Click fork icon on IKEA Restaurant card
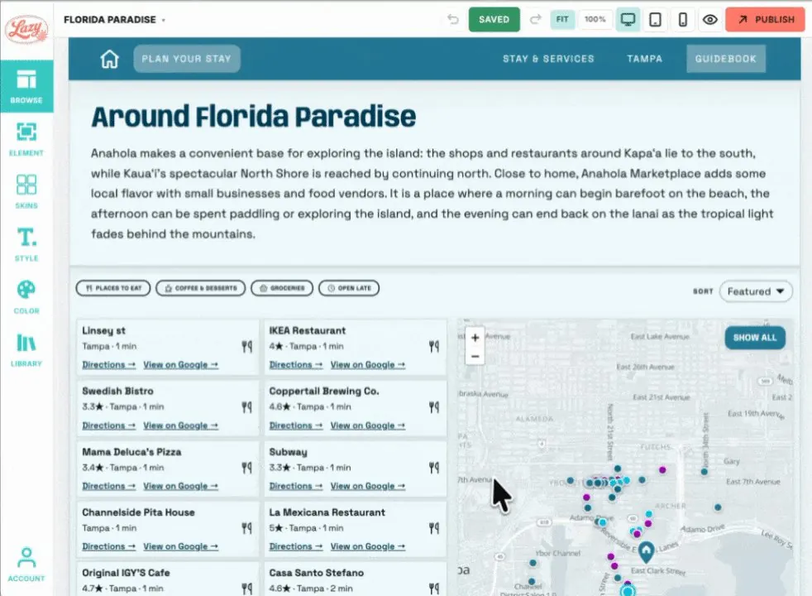The width and height of the screenshot is (812, 596). click(434, 346)
